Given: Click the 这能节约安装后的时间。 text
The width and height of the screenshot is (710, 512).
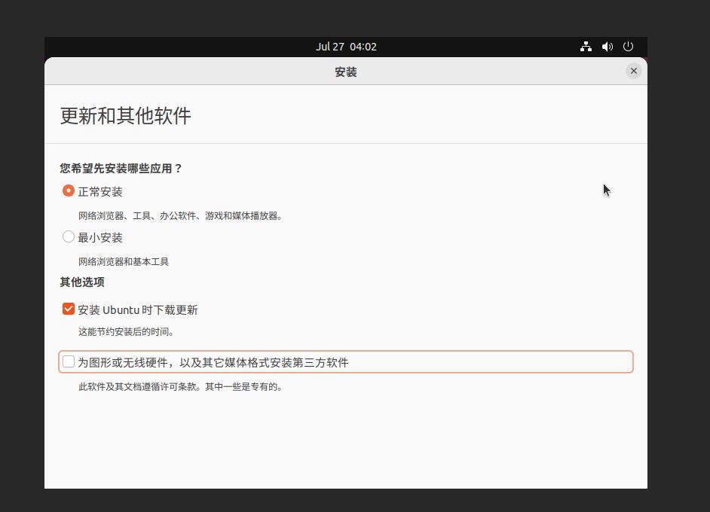Looking at the screenshot, I should click(127, 331).
